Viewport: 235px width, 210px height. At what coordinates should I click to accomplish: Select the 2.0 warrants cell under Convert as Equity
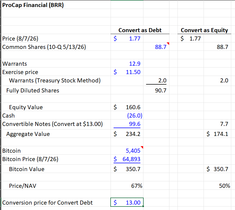pos(217,81)
